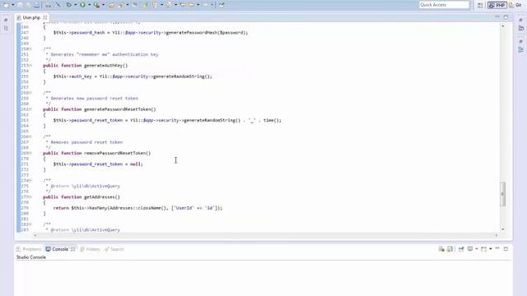Click the 'generateAuthKey()' function name
The width and height of the screenshot is (527, 296).
[105, 66]
